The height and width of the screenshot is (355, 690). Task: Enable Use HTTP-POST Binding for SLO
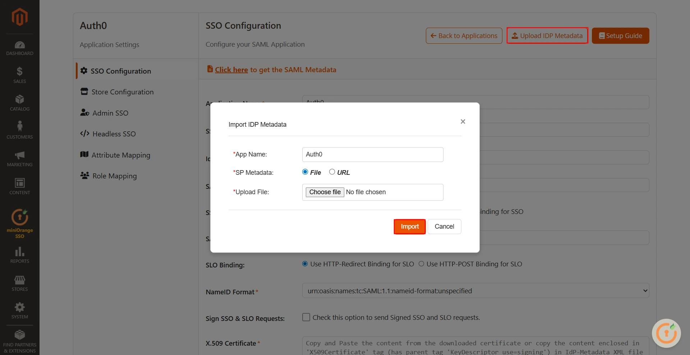(x=421, y=264)
